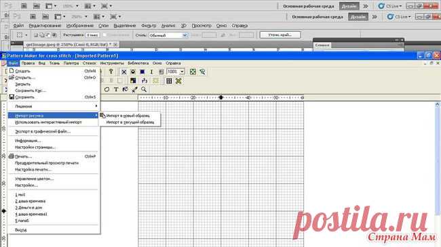441x247 pixels.
Task: Click the full cross stitch X icon
Action: [123, 72]
